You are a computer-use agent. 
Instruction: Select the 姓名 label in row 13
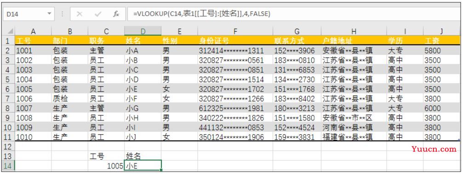pyautogui.click(x=143, y=156)
